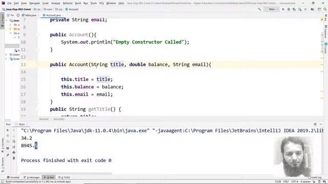Open the TODO tool window button
This screenshot has height=184, width=328.
[x=64, y=177]
